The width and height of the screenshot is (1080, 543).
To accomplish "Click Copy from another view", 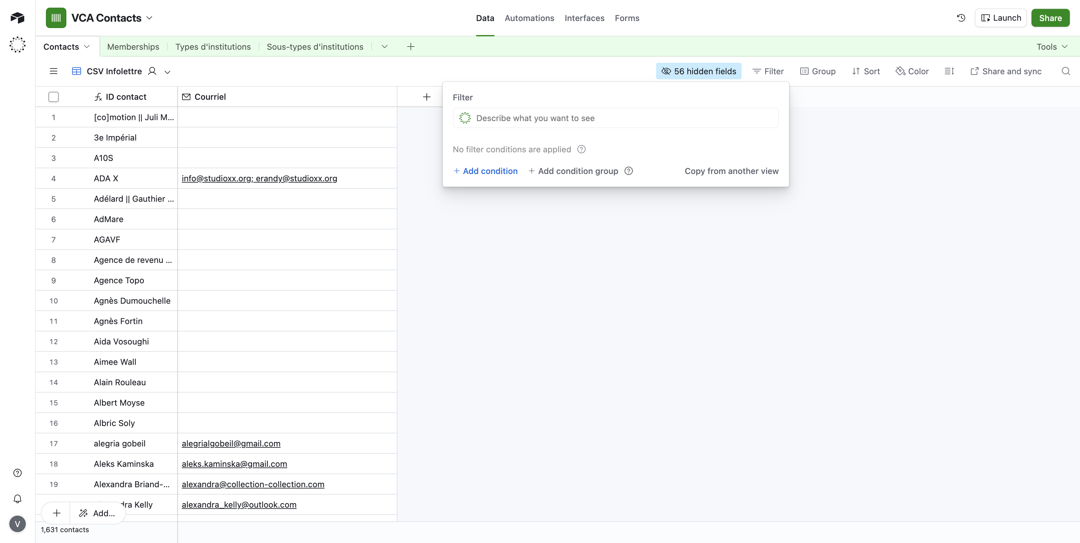I will 731,171.
